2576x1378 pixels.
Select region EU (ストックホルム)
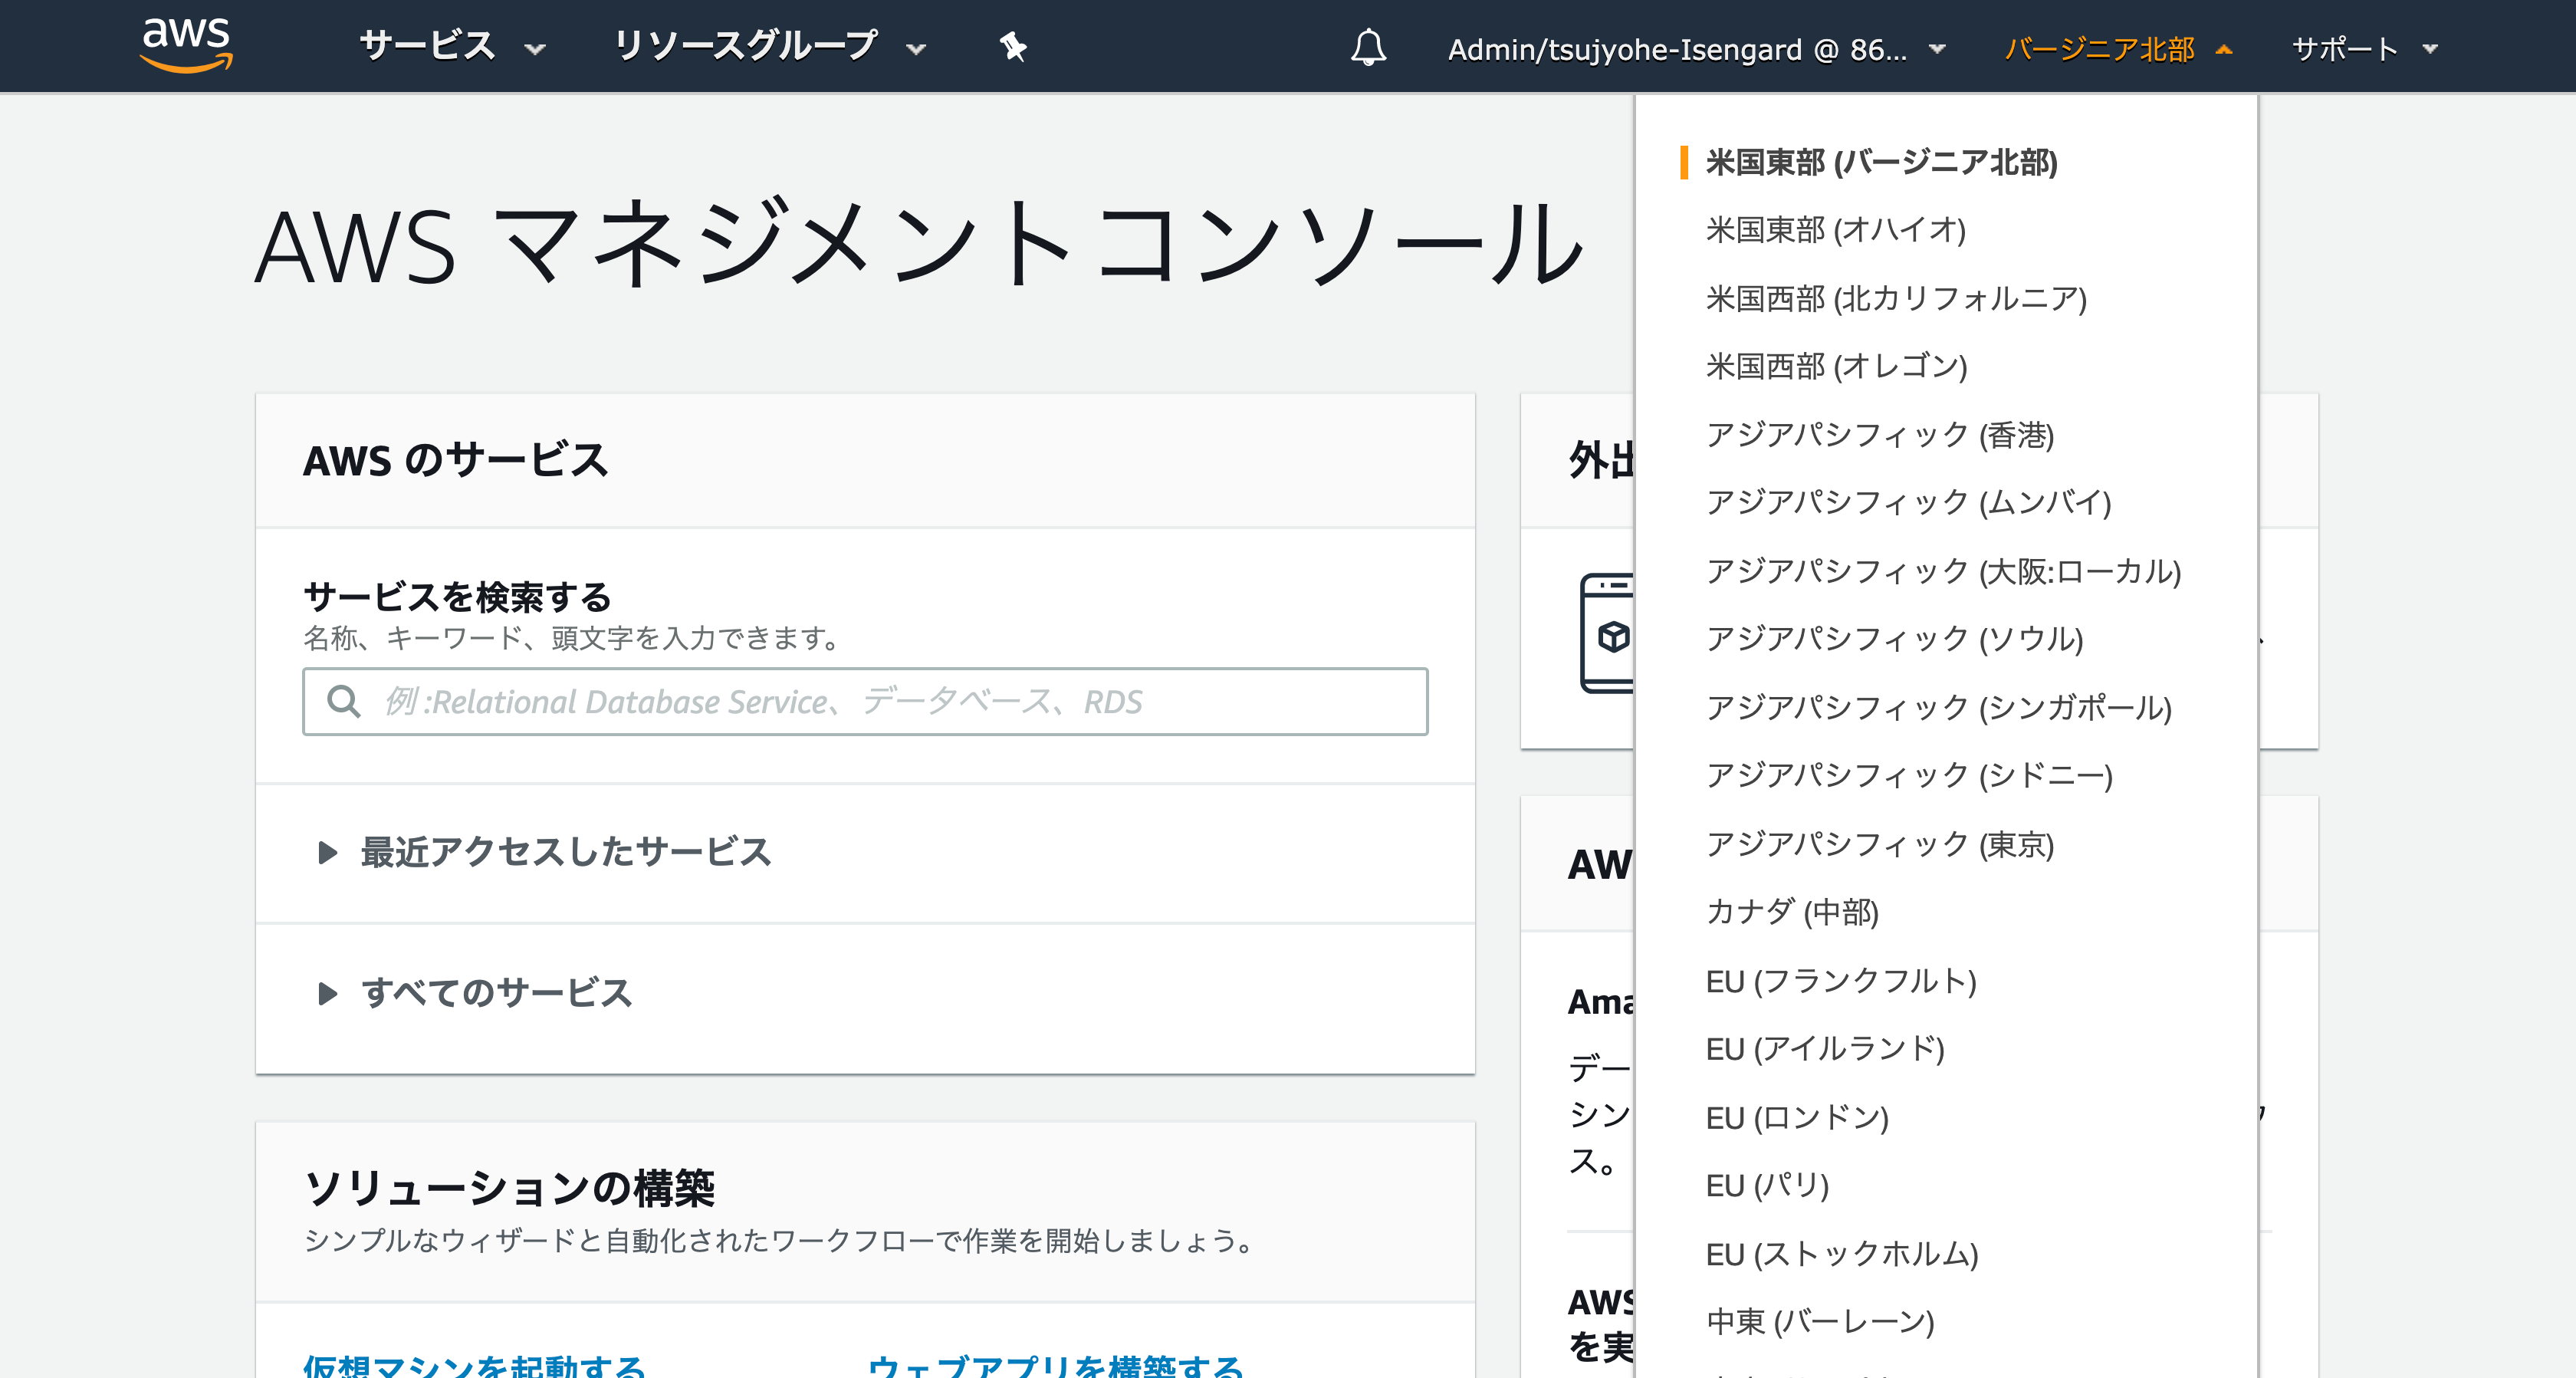point(1842,1254)
